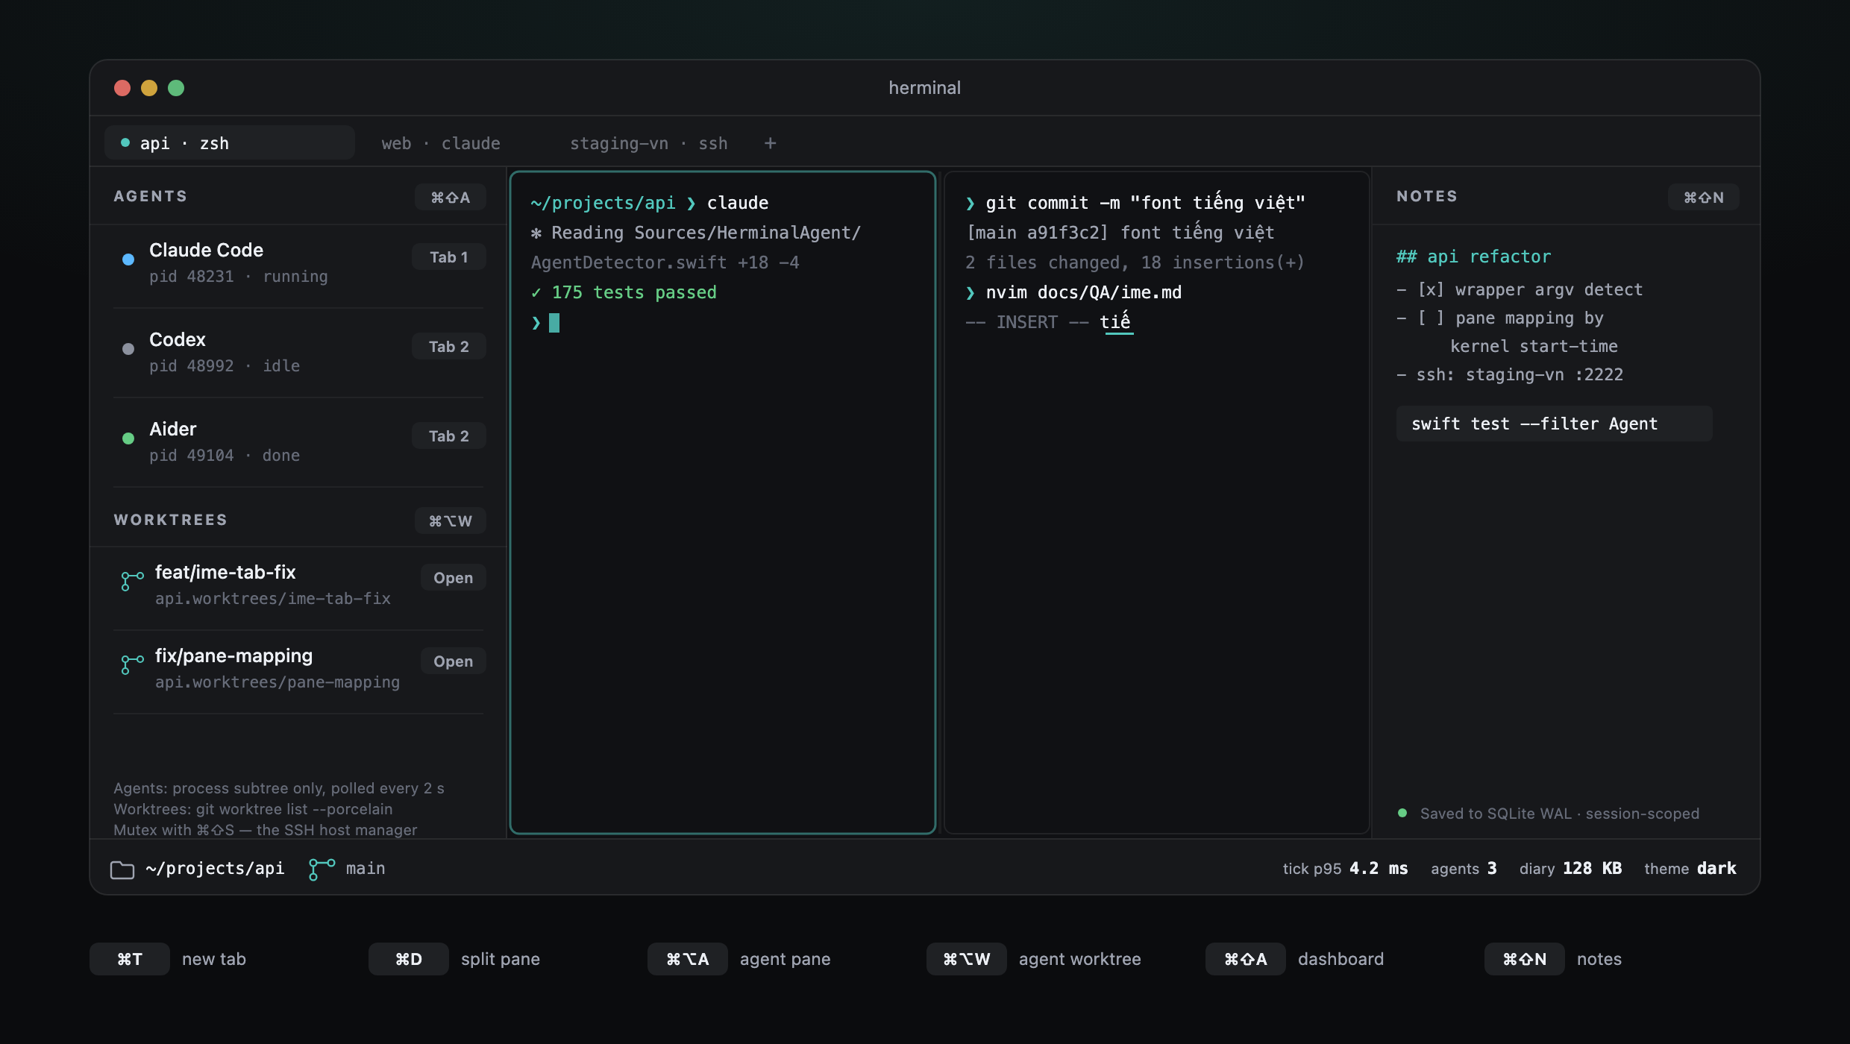Click 'ssh: staging-vn :2222' note line

tap(1510, 374)
